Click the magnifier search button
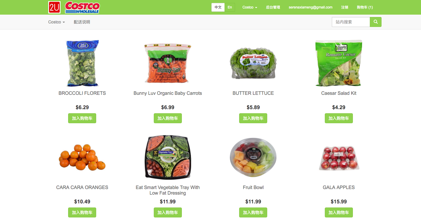421x223 pixels. point(376,22)
